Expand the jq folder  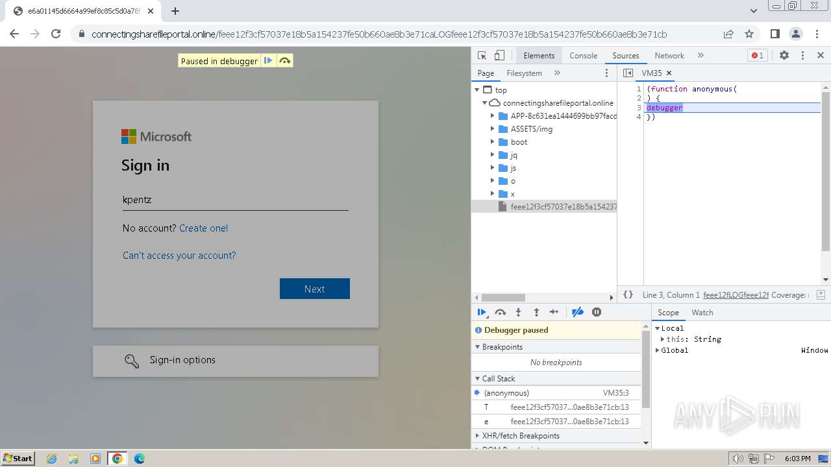(493, 155)
